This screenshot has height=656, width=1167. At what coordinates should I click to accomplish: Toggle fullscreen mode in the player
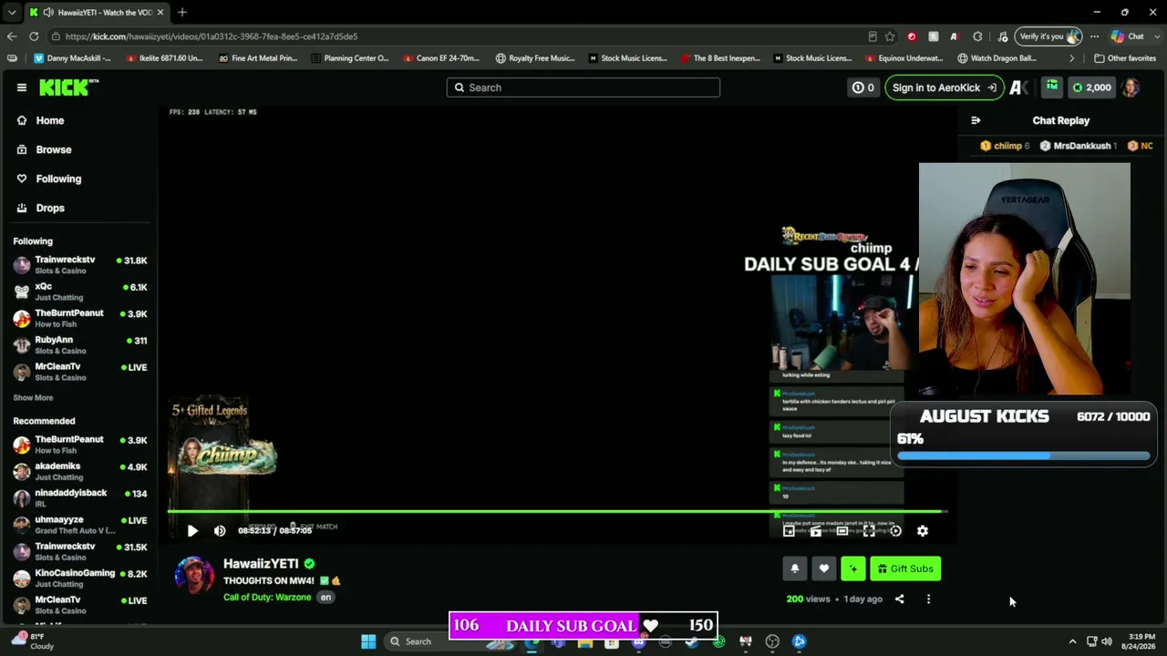(x=869, y=530)
